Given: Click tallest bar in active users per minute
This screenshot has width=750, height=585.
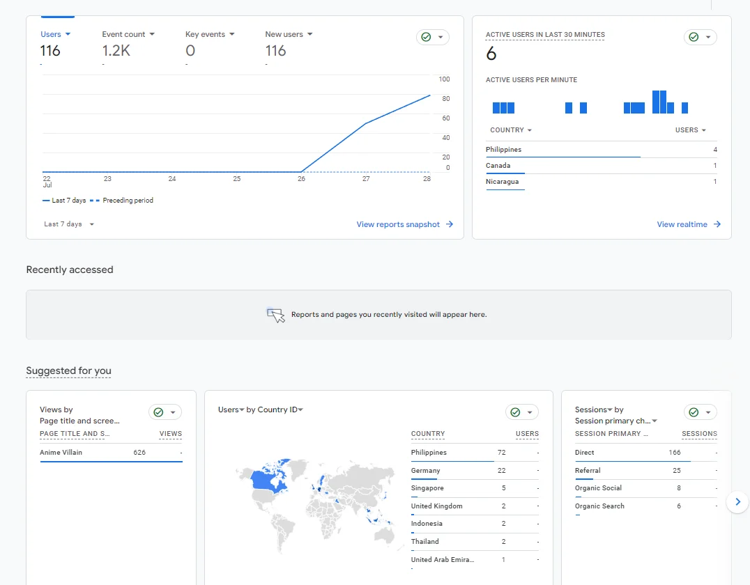Looking at the screenshot, I should tap(656, 102).
